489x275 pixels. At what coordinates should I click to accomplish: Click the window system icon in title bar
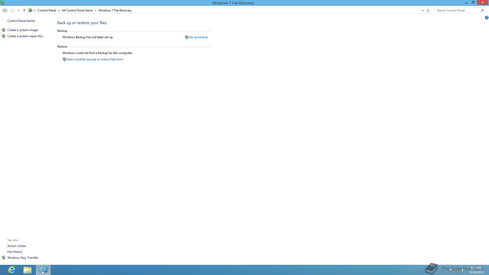pos(2,3)
